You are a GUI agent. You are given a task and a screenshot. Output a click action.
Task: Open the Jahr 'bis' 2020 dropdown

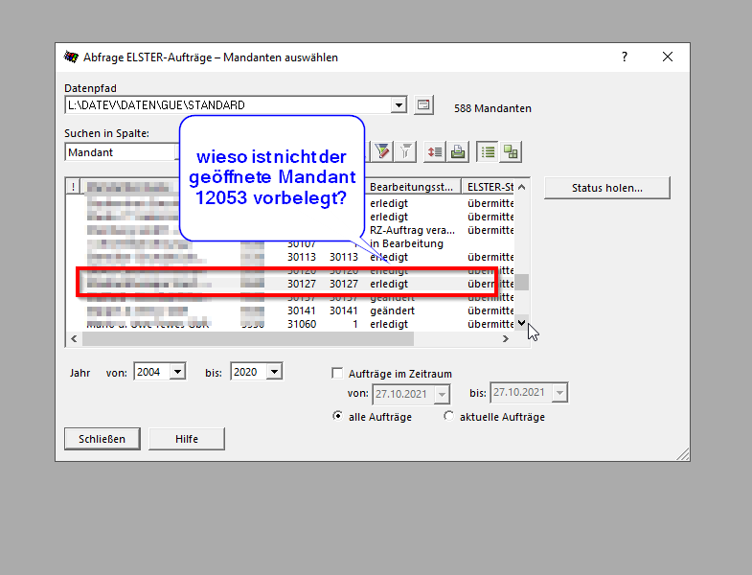274,372
